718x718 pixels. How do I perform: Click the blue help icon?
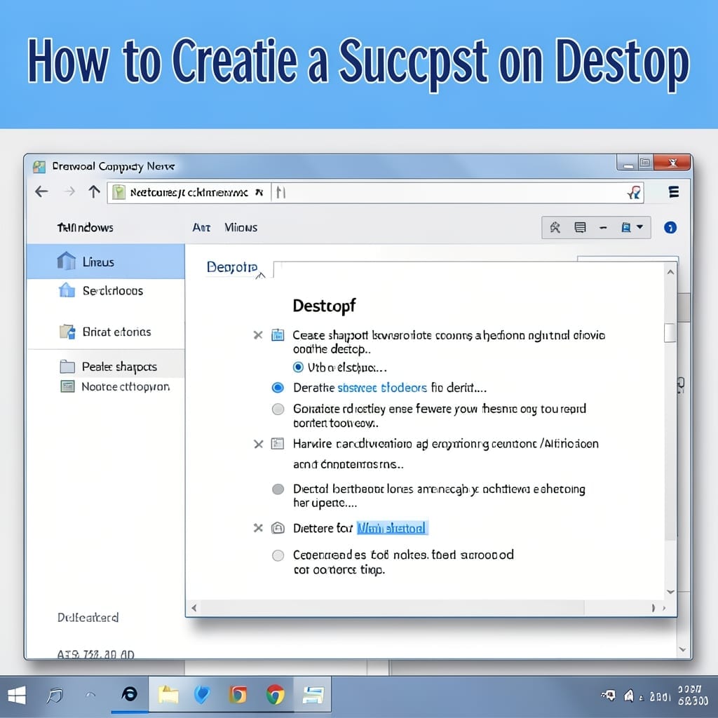tap(670, 228)
